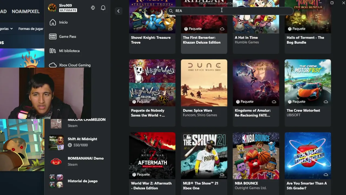
Task: Open the MLB The Show 21 cover art
Action: click(x=204, y=156)
